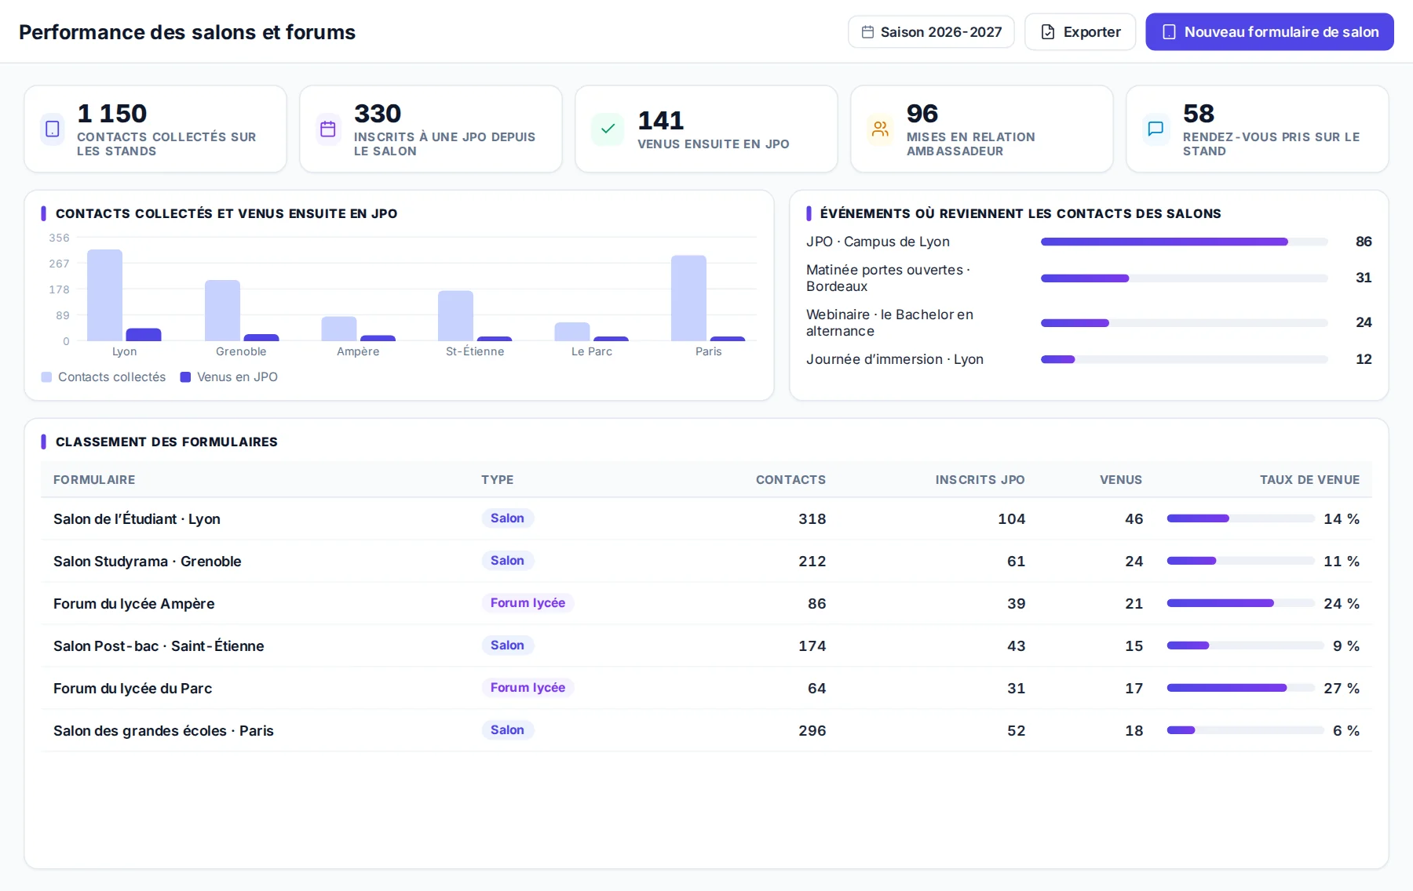Viewport: 1413px width, 891px height.
Task: Click the calendar icon on the inscrits JPO card
Action: point(328,129)
